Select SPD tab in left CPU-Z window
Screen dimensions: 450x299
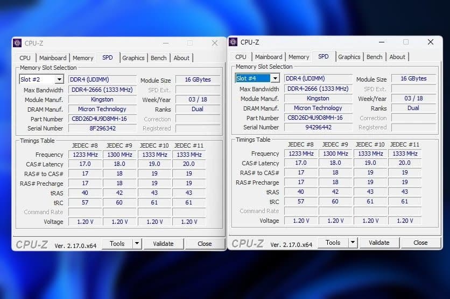[x=108, y=57]
